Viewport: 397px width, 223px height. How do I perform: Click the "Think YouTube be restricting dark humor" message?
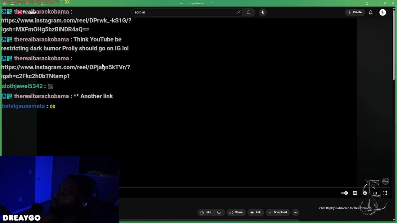click(65, 44)
